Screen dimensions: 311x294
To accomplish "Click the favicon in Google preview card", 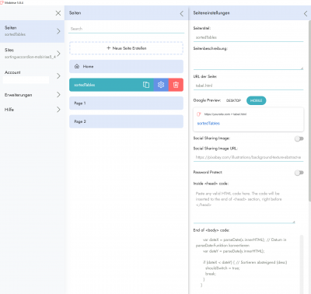I will tap(199, 114).
